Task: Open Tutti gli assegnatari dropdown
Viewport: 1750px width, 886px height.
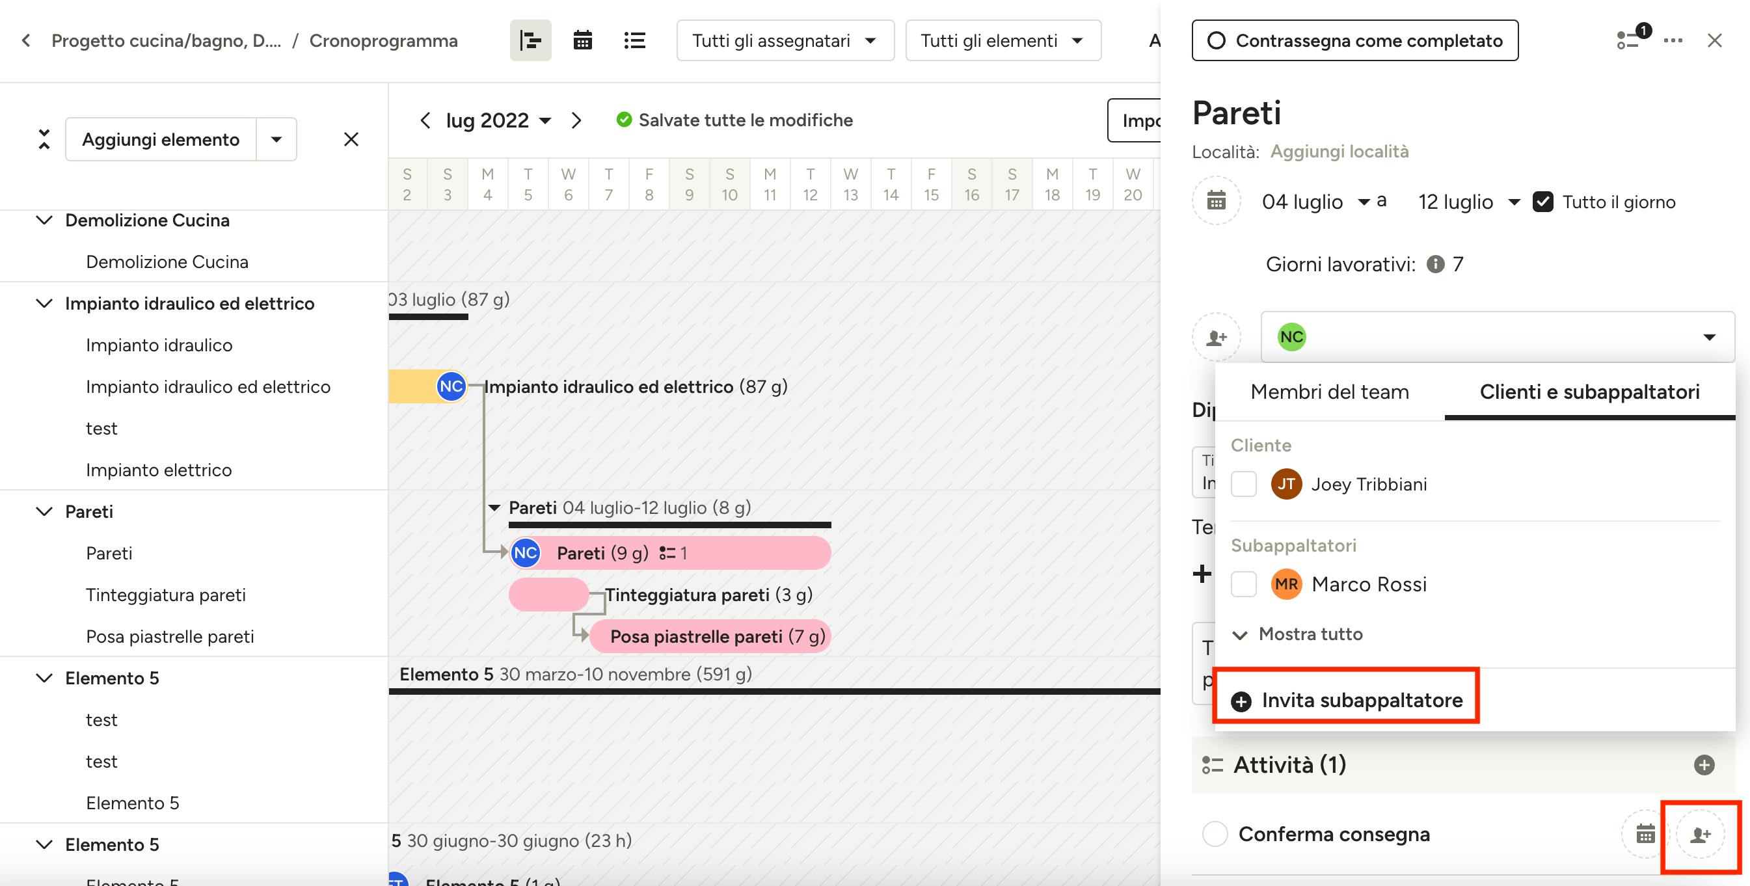Action: 785,41
